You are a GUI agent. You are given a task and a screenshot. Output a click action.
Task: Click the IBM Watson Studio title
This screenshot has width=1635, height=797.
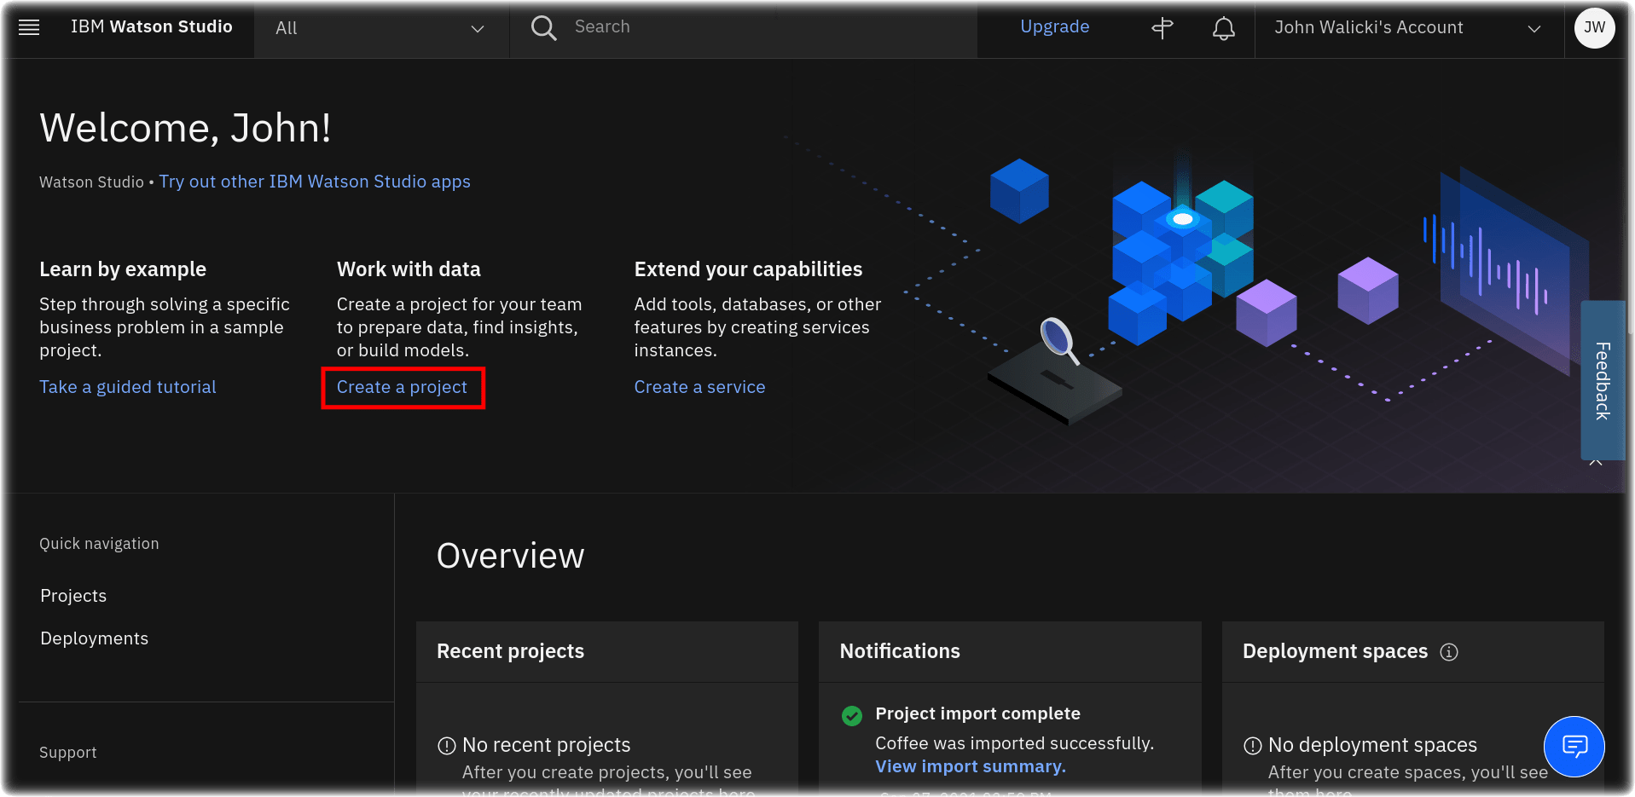tap(152, 27)
